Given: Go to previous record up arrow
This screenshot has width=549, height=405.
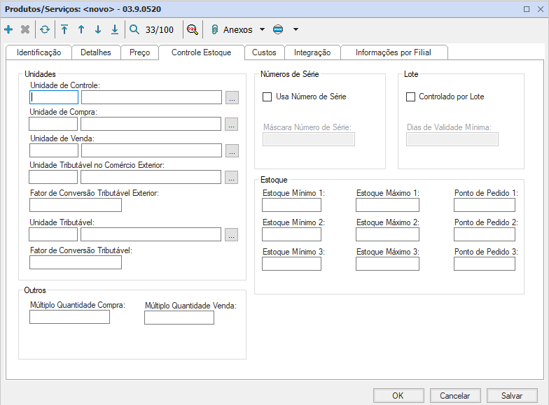Looking at the screenshot, I should (x=81, y=29).
